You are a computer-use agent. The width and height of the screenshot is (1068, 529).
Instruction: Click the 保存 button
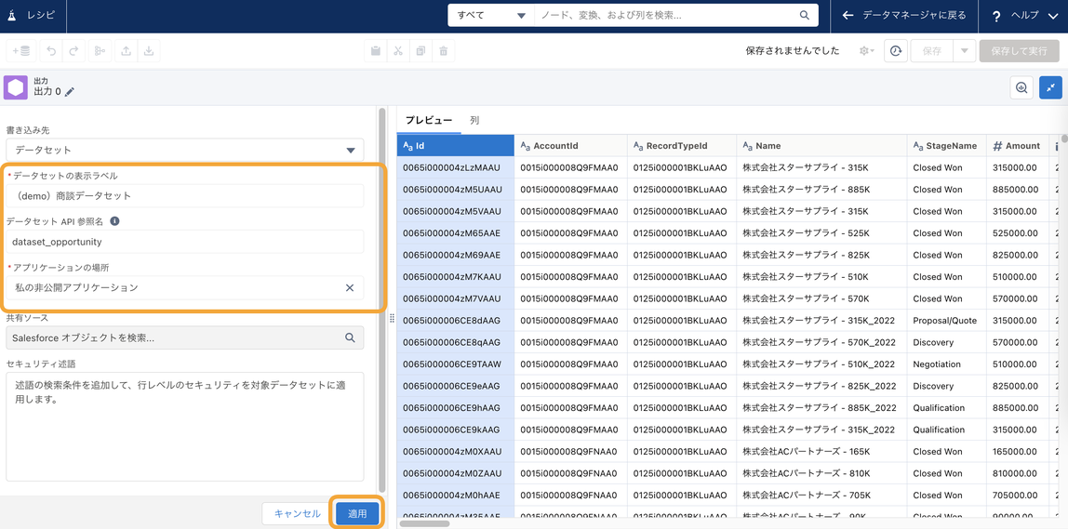pyautogui.click(x=931, y=51)
